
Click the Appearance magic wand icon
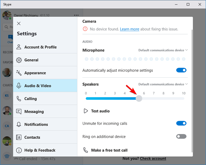(x=19, y=73)
